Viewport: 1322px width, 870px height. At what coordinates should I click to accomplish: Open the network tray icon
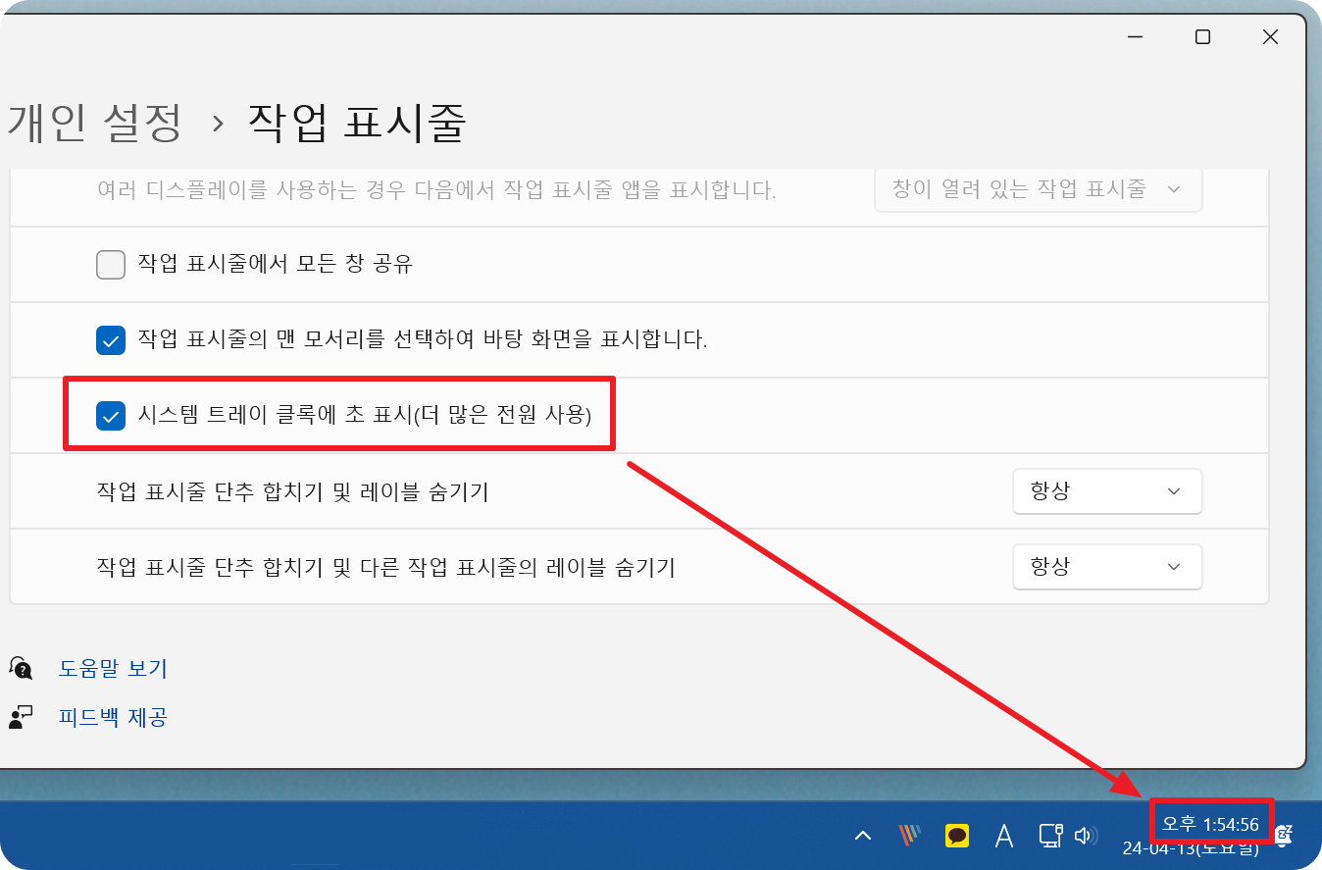1050,836
